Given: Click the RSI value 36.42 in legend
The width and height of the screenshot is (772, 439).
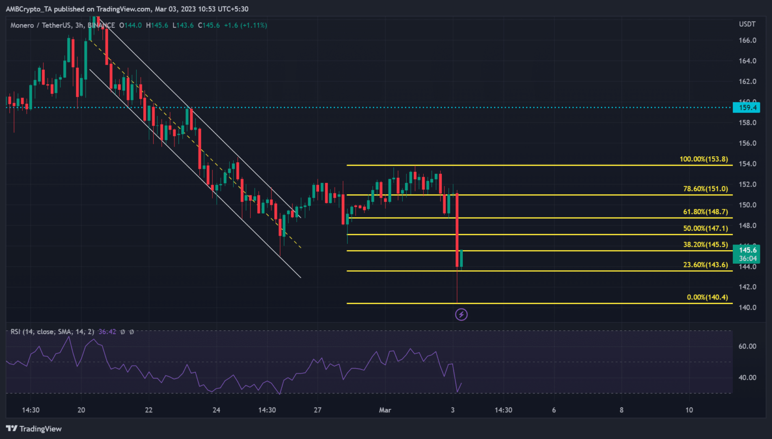Looking at the screenshot, I should pyautogui.click(x=107, y=332).
